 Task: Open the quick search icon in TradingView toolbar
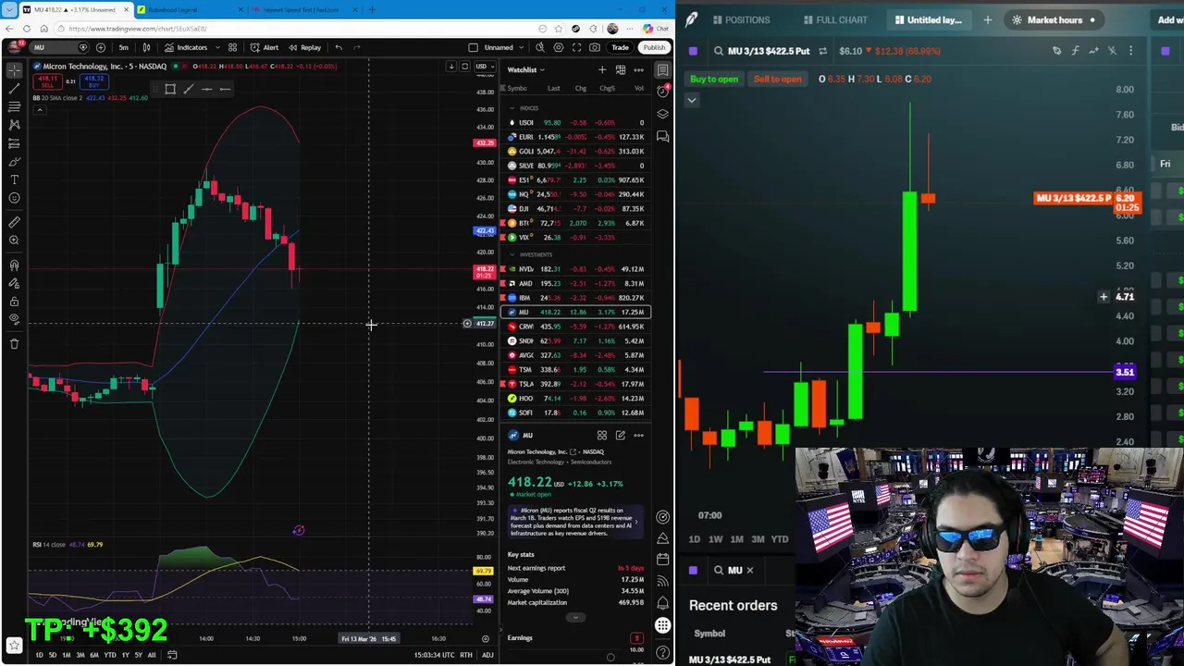pos(540,47)
